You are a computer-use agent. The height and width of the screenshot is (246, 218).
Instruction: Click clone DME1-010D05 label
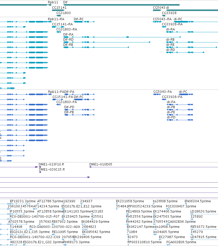101,164
